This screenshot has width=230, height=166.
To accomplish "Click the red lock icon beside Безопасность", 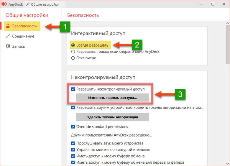I will click(x=8, y=26).
